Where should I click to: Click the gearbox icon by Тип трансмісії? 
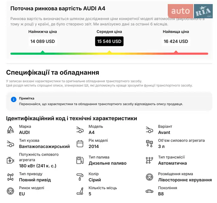149,160
